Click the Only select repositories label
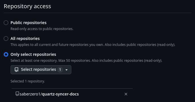195x102 pixels. click(33, 54)
